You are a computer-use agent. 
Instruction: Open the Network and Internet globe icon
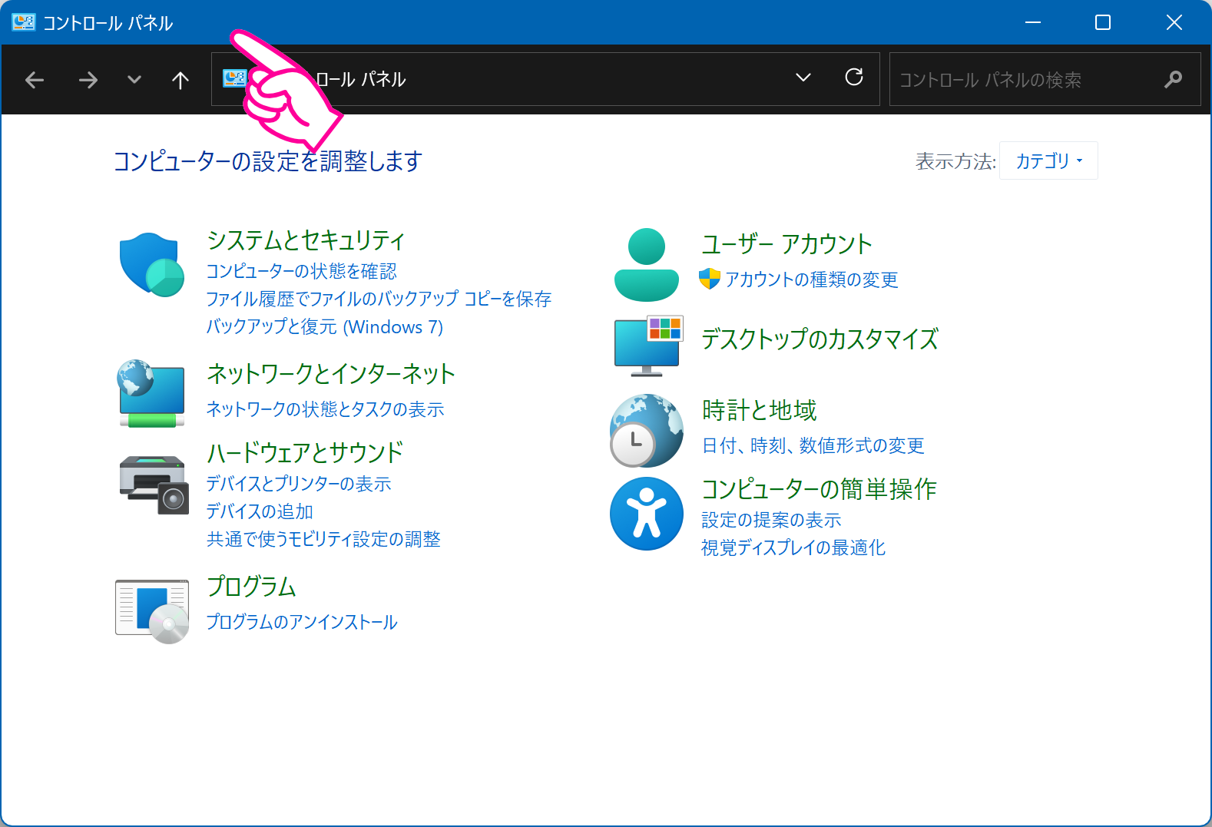[151, 393]
